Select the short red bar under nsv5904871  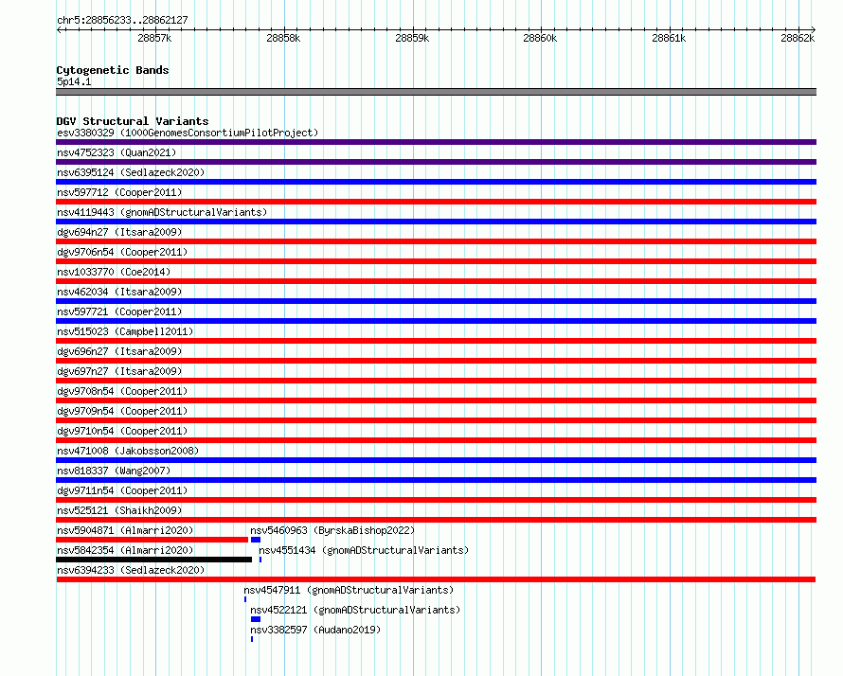point(152,540)
